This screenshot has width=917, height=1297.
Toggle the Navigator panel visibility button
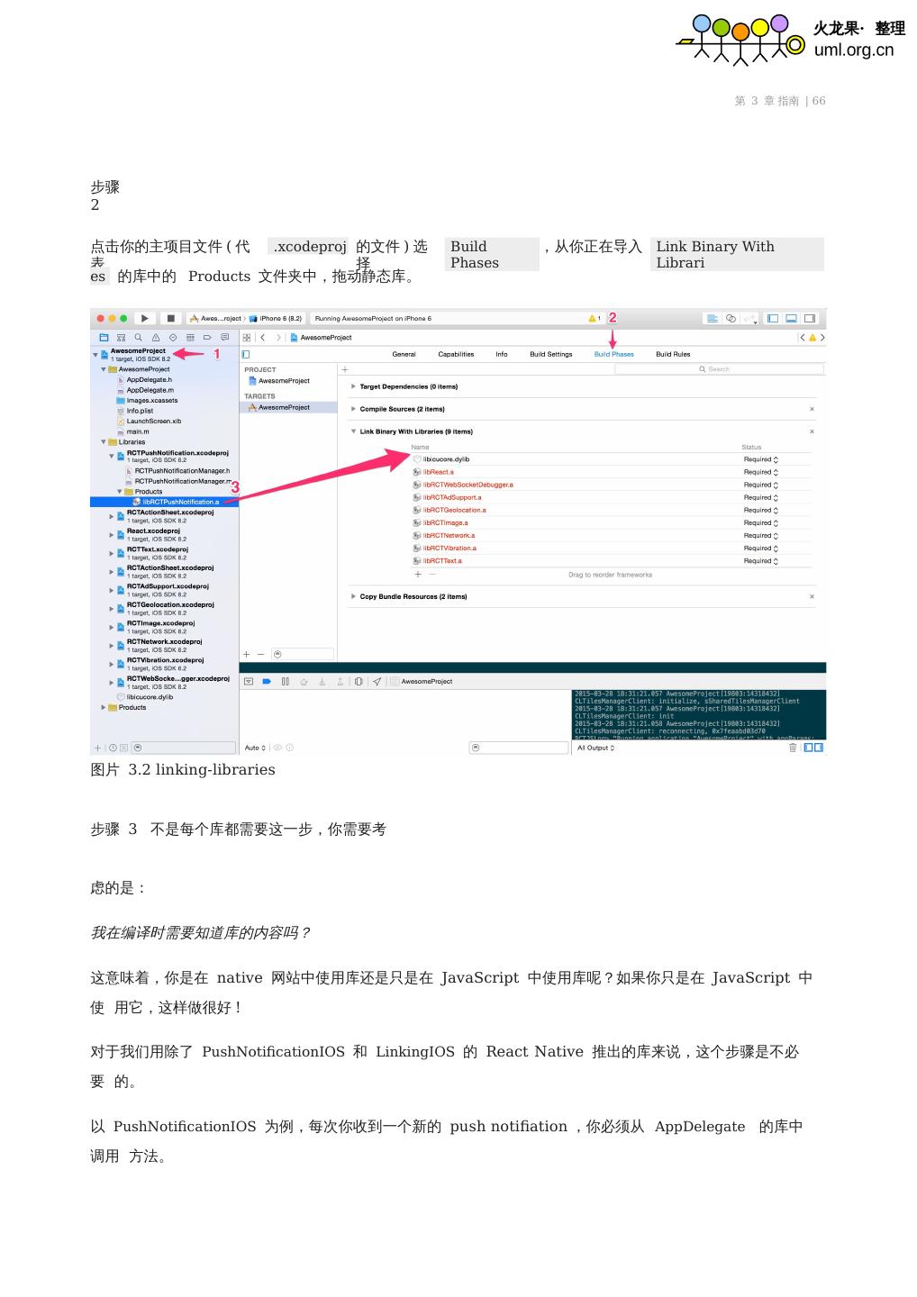click(773, 318)
